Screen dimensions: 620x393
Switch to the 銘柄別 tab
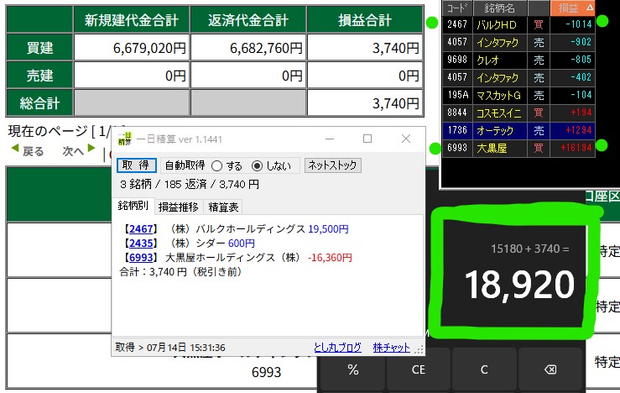133,206
